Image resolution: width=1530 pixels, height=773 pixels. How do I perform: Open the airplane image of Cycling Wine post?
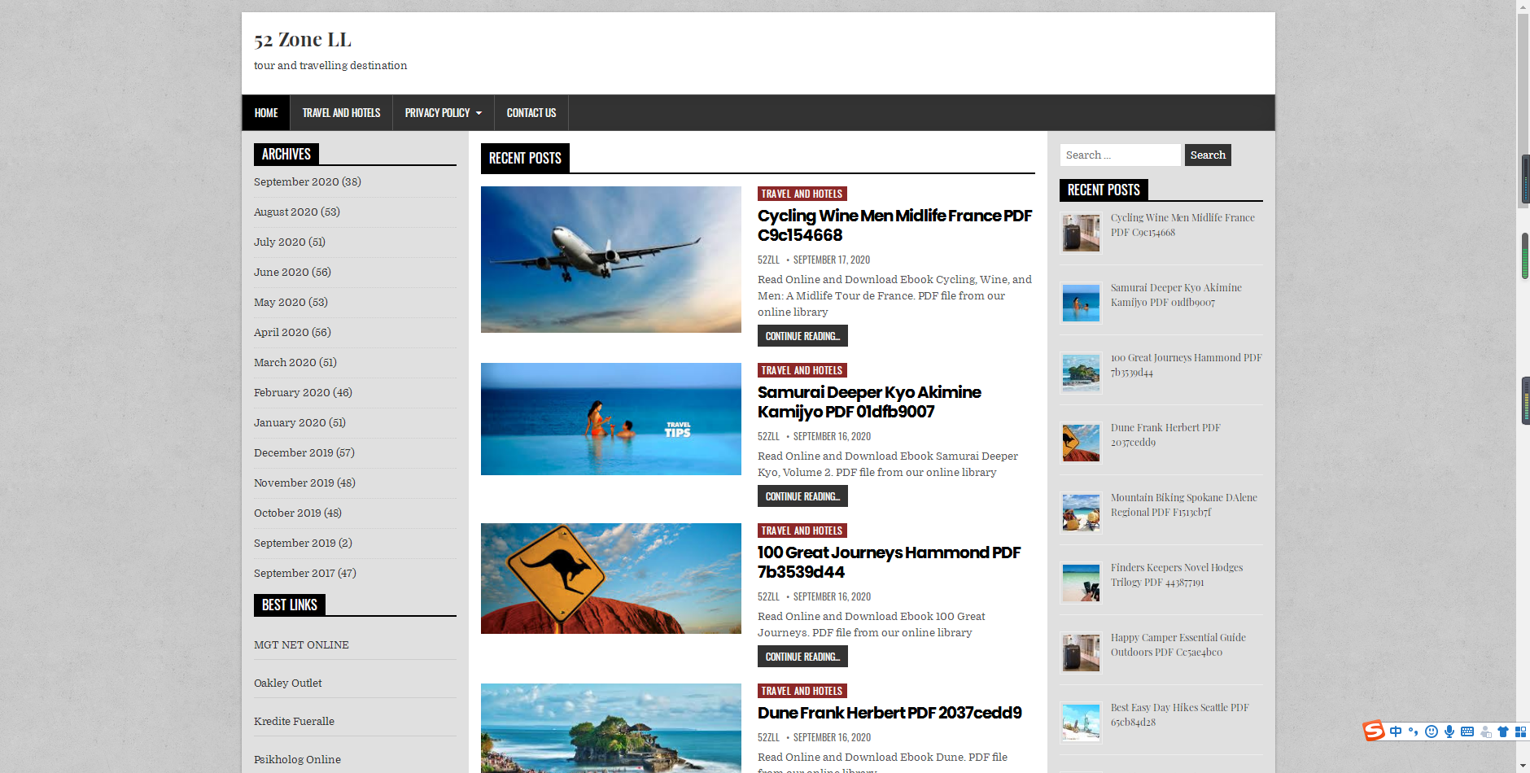click(x=611, y=260)
